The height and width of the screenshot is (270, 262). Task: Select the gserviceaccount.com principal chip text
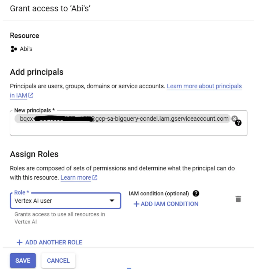(x=161, y=119)
